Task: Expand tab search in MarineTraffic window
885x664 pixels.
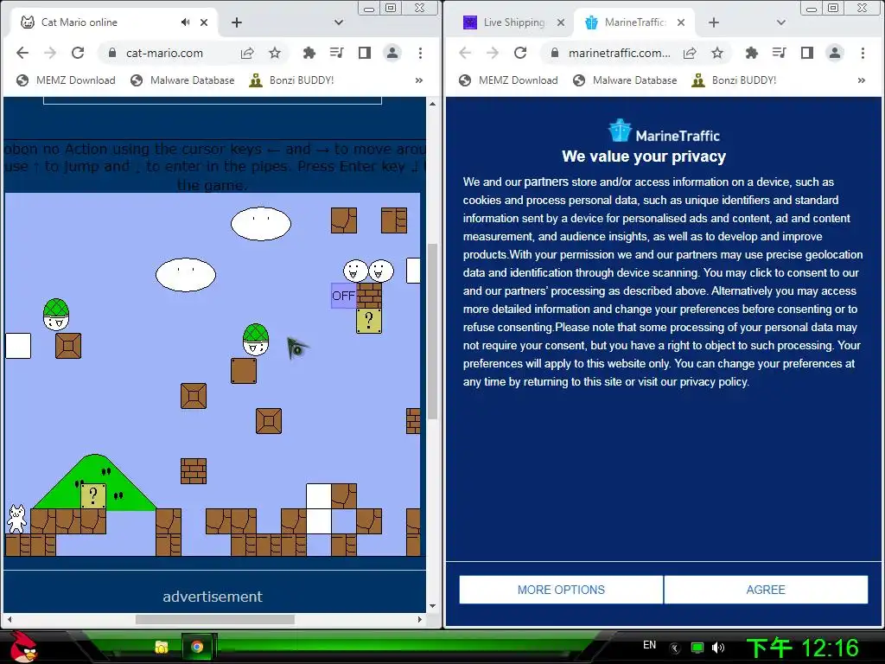Action: click(781, 22)
